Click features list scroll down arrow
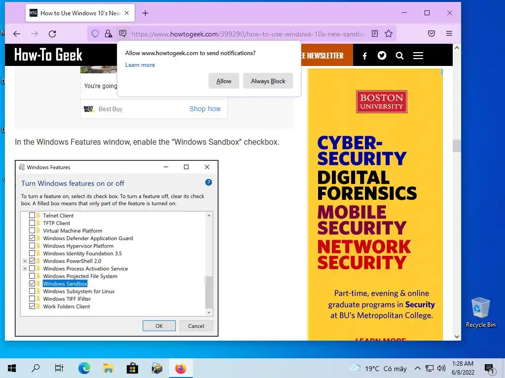 (209, 313)
